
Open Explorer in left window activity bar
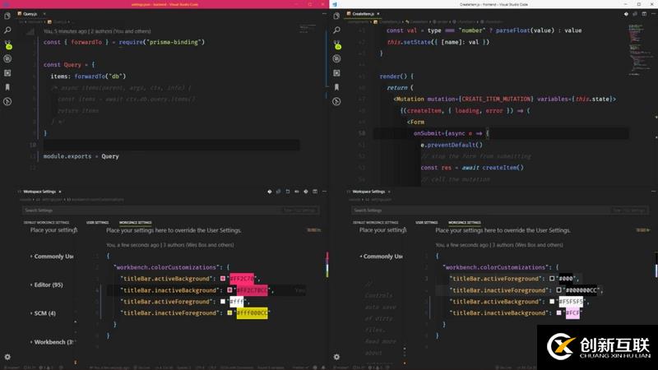[x=7, y=16]
